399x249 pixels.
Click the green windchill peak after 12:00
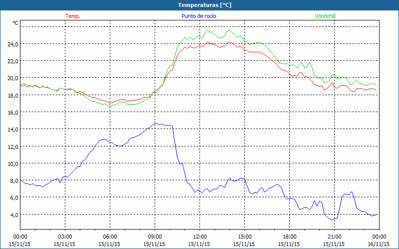point(207,30)
